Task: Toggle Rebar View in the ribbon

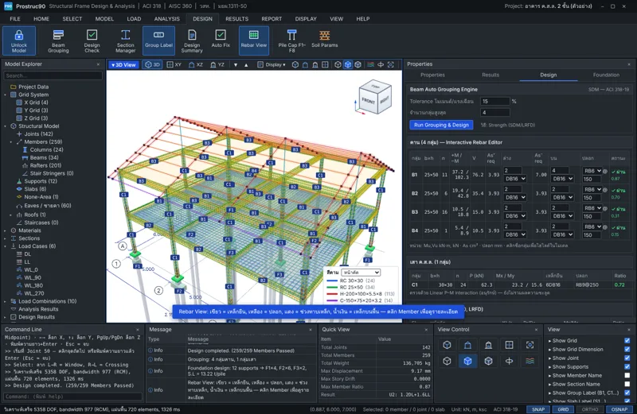Action: coord(253,41)
